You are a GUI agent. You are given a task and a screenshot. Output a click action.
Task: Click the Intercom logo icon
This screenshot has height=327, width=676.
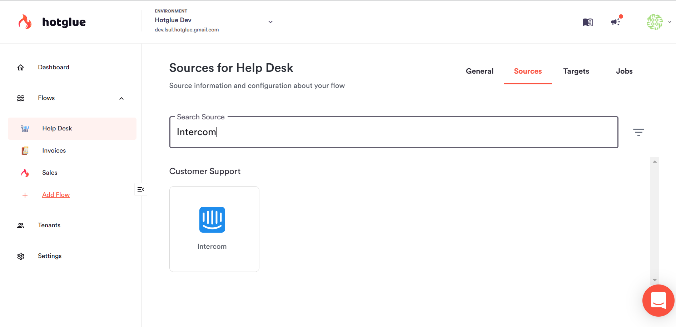[212, 220]
